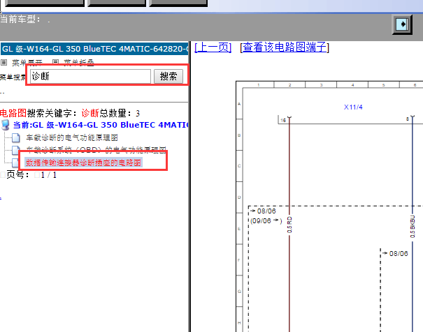Image resolution: width=423 pixels, height=332 pixels.
Task: Select 数据传输连接器诊断插座的电路图 item
Action: [83, 163]
